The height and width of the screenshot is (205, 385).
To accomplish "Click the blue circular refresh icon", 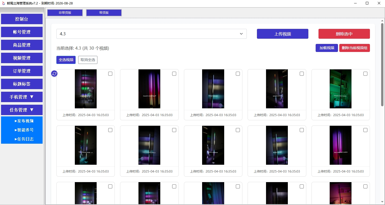I will tap(54, 74).
